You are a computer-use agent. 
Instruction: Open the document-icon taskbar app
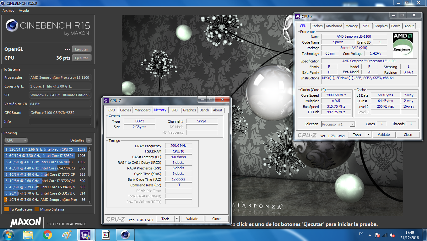[105, 235]
